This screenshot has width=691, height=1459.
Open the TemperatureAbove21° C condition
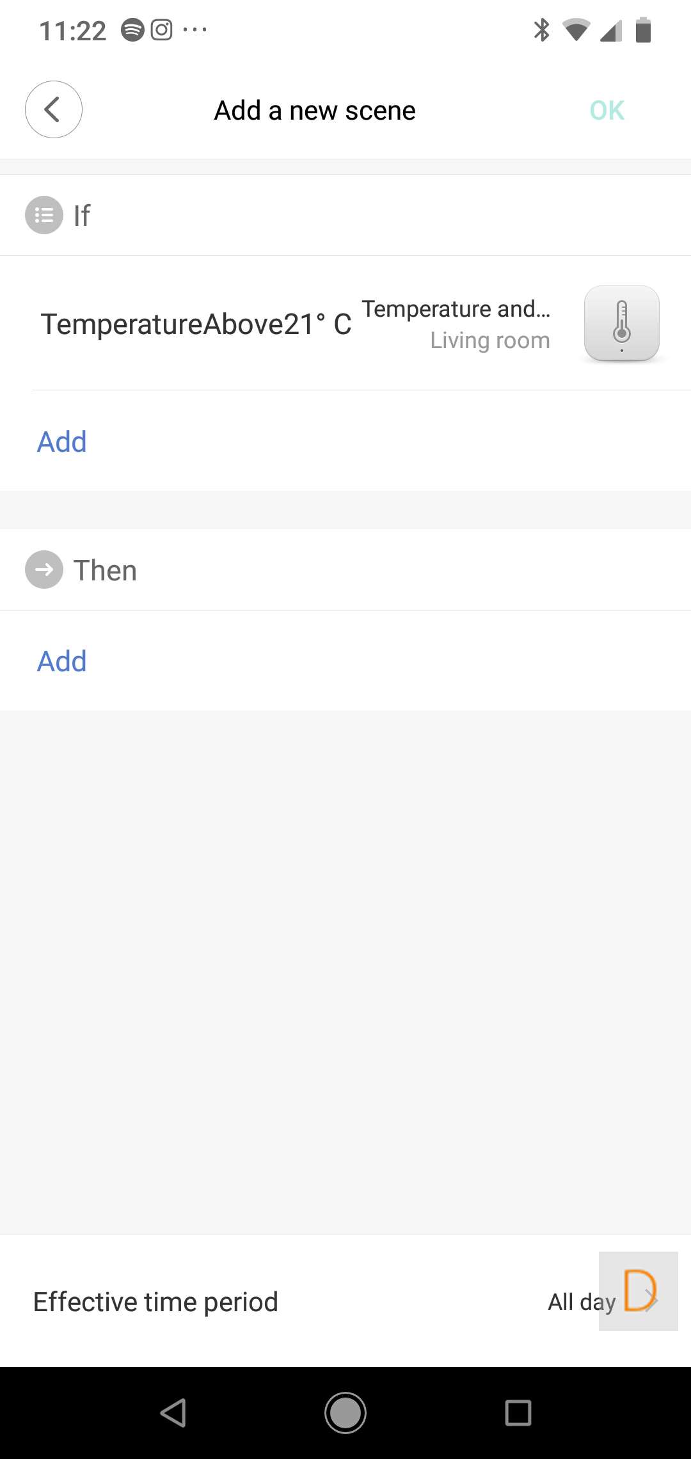(x=196, y=324)
